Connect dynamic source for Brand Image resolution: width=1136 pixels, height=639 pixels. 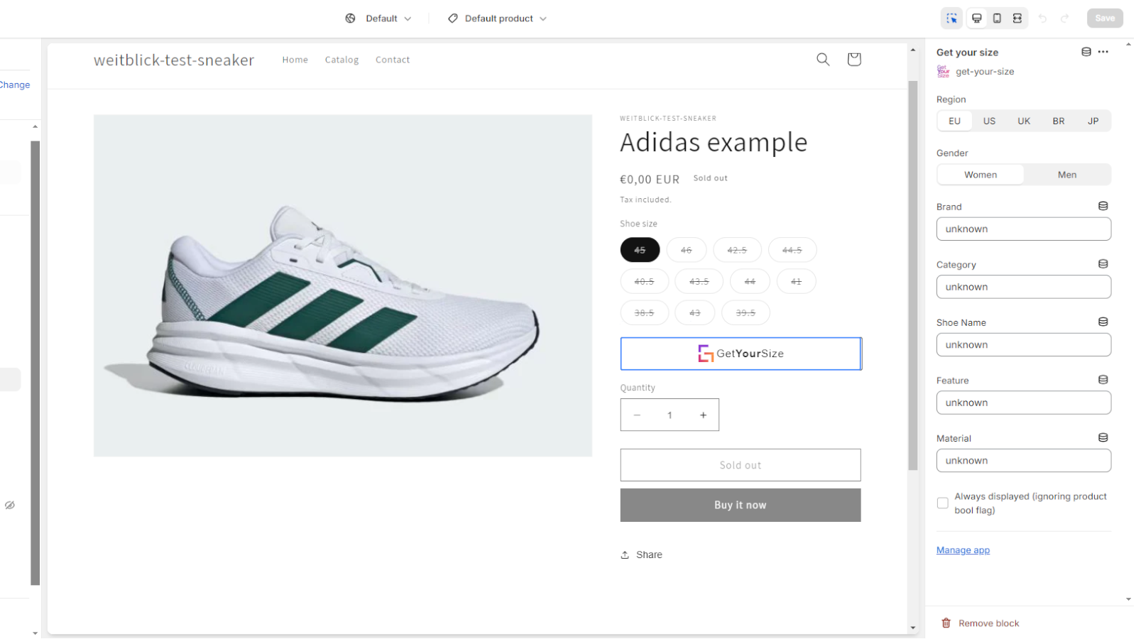pos(1103,206)
